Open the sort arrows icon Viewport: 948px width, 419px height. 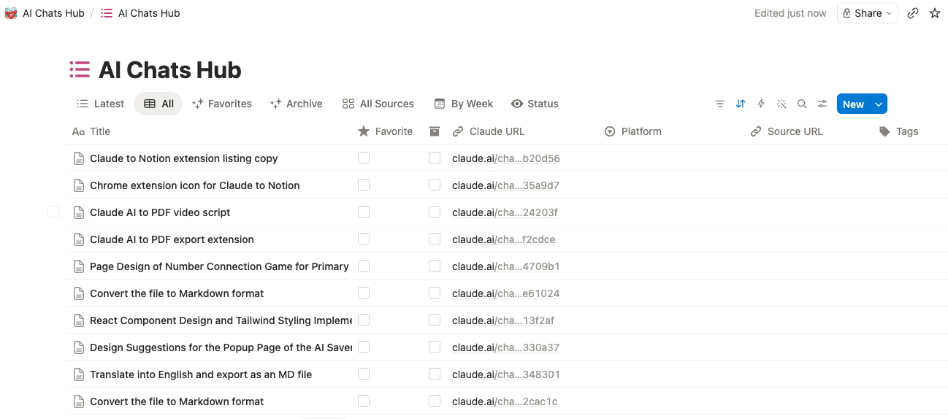point(741,104)
